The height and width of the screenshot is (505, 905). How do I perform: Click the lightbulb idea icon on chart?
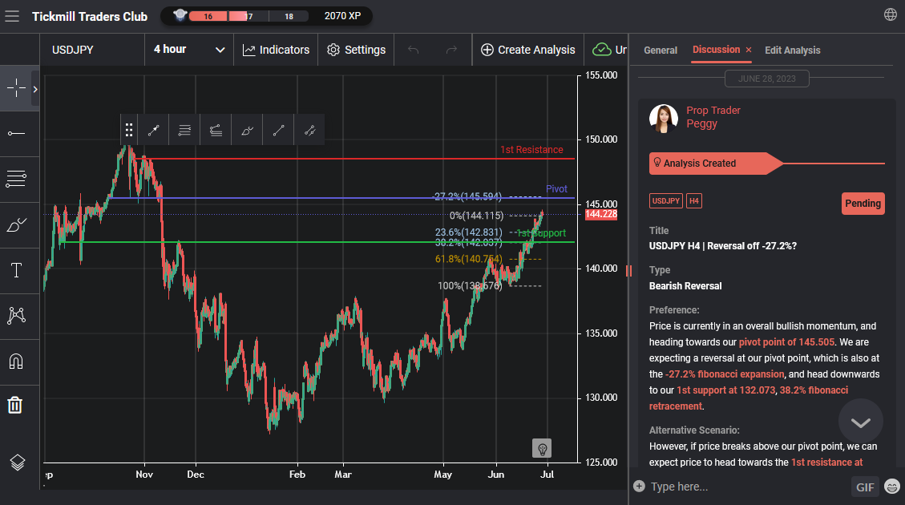[542, 448]
